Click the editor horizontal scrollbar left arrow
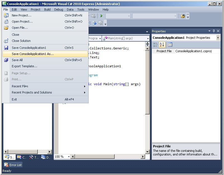Screen dimensions: 224x175 [x=73, y=157]
